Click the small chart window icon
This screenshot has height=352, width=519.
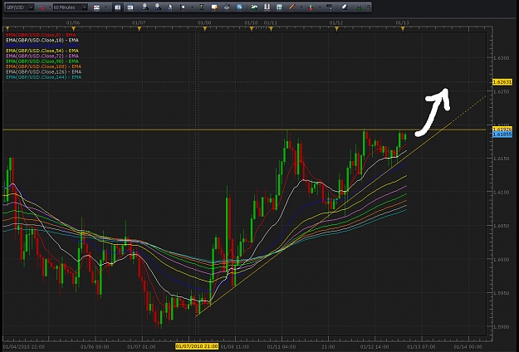click(x=279, y=7)
